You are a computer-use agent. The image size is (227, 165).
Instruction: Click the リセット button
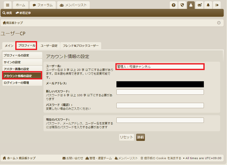pyautogui.click(x=127, y=137)
